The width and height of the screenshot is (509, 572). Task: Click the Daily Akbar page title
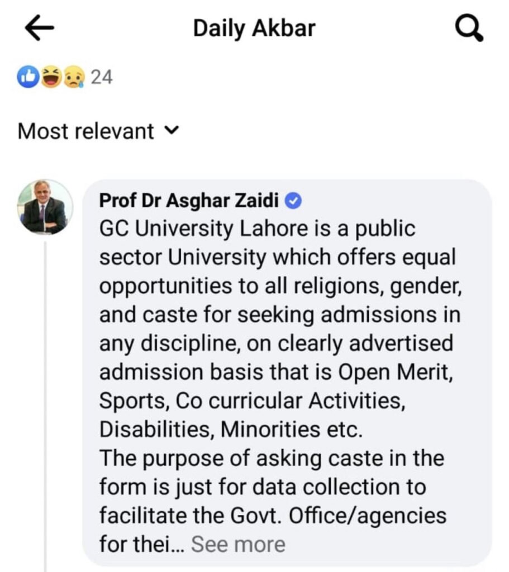(x=254, y=28)
